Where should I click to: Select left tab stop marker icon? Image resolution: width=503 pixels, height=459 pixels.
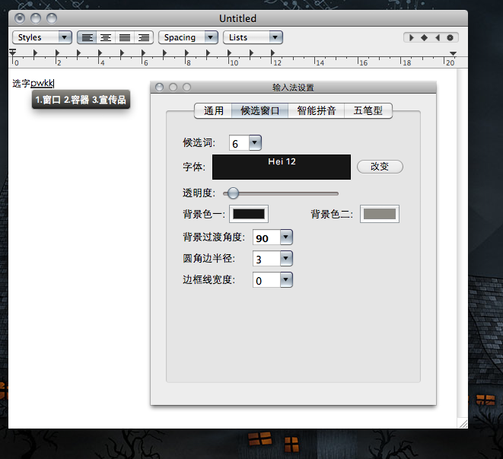[411, 37]
